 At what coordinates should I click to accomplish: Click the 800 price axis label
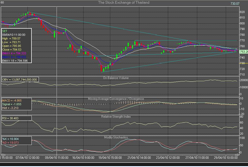(x=242, y=23)
